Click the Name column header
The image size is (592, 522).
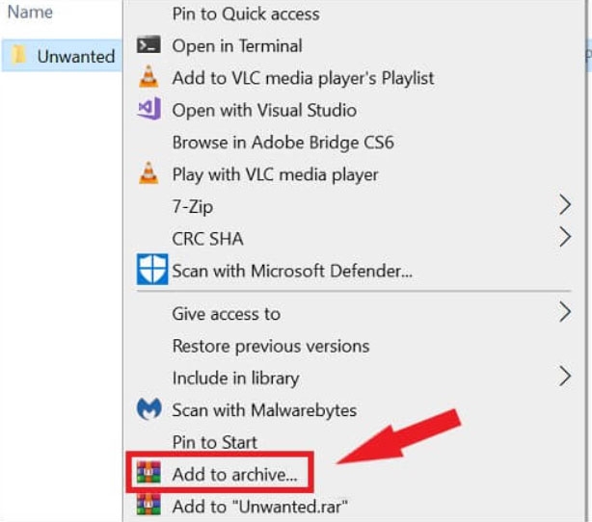pyautogui.click(x=30, y=13)
